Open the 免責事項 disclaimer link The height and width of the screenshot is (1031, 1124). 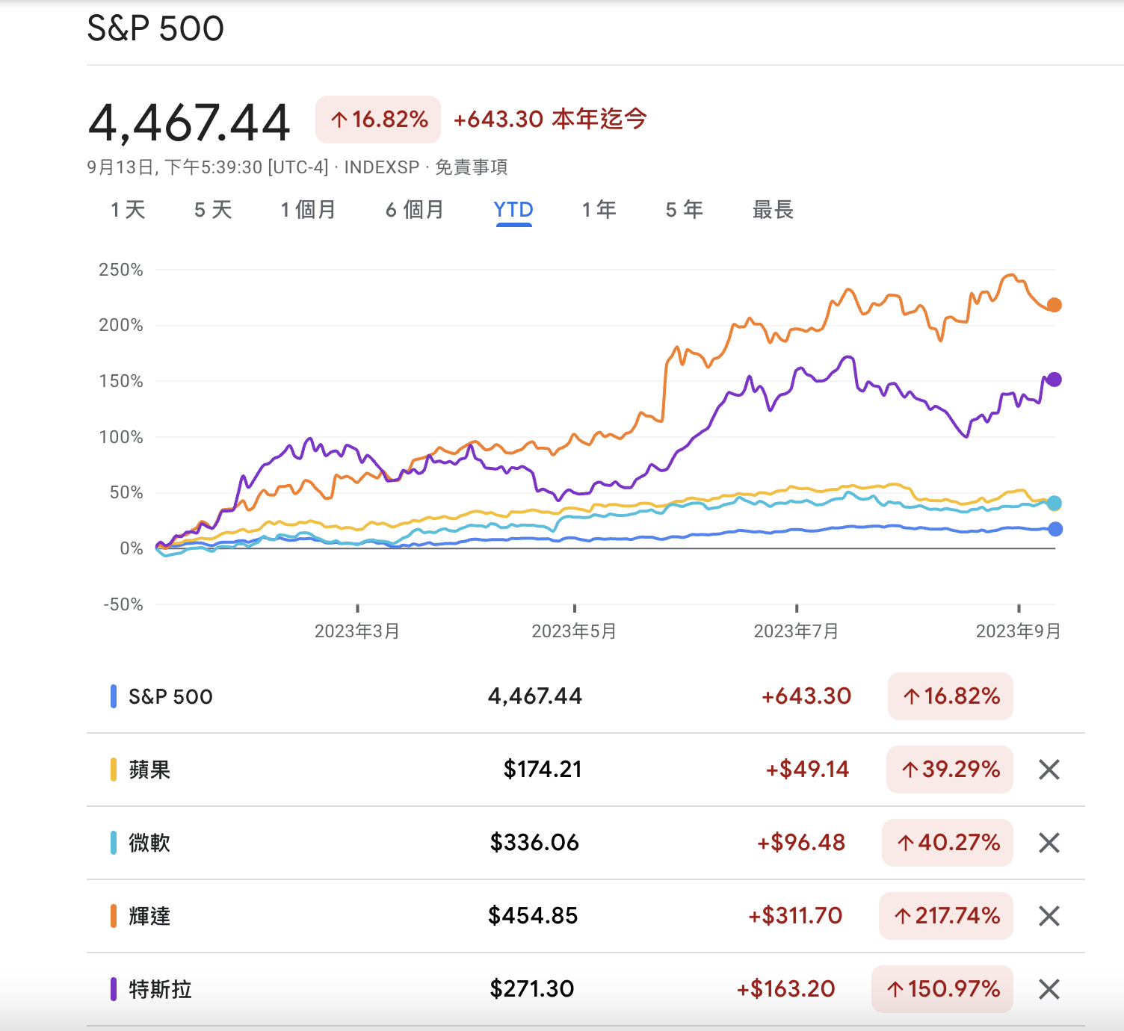(472, 167)
